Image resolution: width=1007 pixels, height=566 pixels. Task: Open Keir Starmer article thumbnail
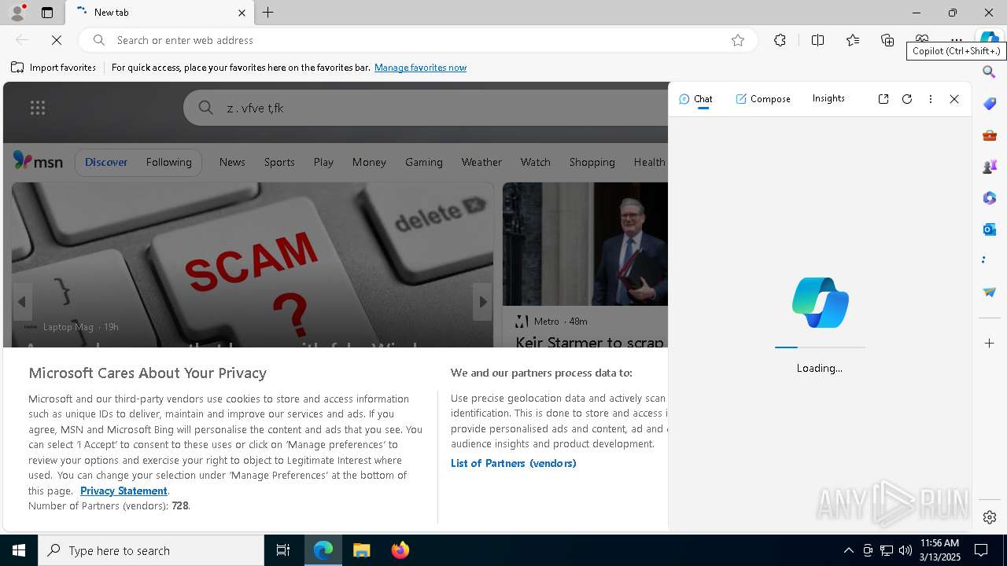pyautogui.click(x=585, y=244)
